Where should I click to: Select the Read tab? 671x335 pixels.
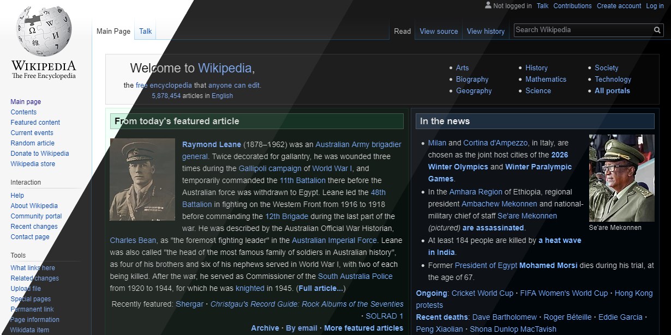[403, 31]
